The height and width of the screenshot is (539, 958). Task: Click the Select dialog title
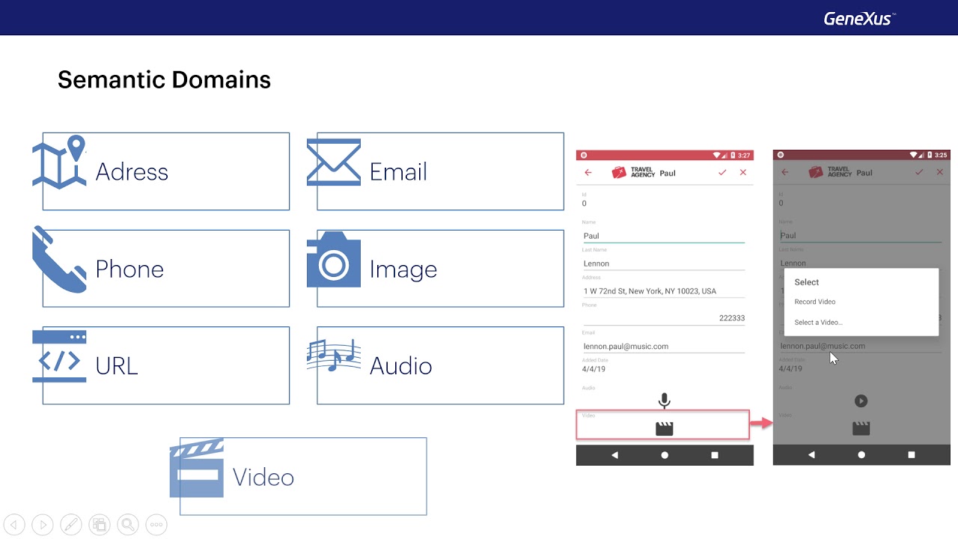pyautogui.click(x=807, y=282)
